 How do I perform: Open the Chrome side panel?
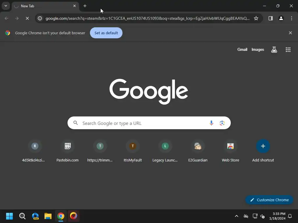(x=271, y=18)
